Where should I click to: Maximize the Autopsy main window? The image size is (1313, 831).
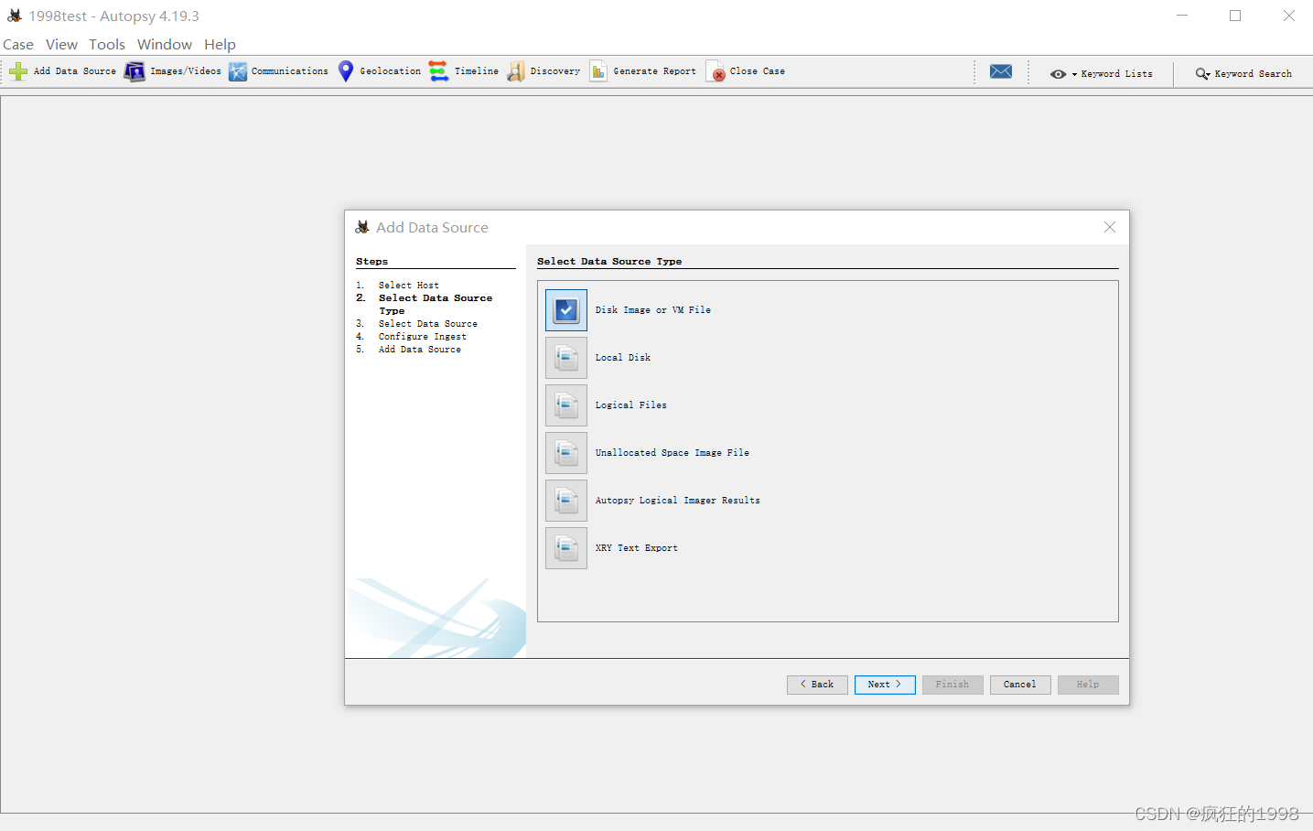pos(1235,16)
